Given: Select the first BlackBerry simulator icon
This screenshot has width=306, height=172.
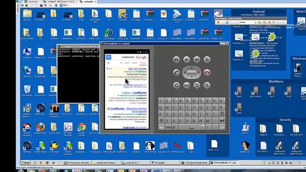Looking at the screenshot, I should (x=239, y=92).
